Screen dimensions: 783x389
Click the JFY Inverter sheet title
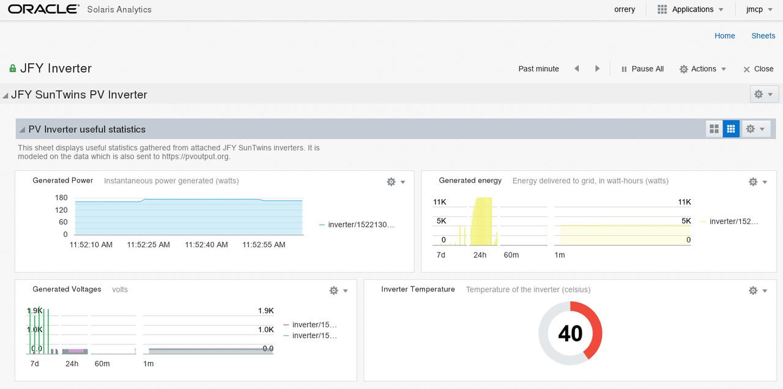click(x=56, y=68)
